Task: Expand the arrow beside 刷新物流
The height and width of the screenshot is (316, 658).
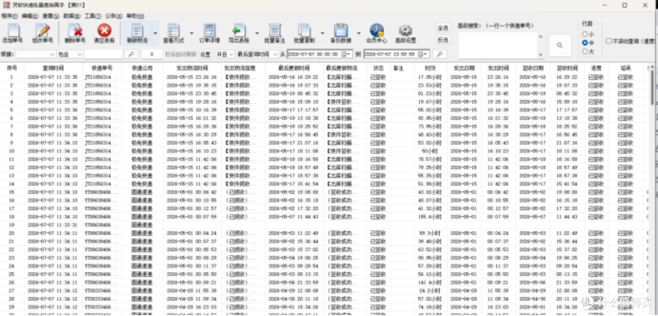Action: [155, 33]
